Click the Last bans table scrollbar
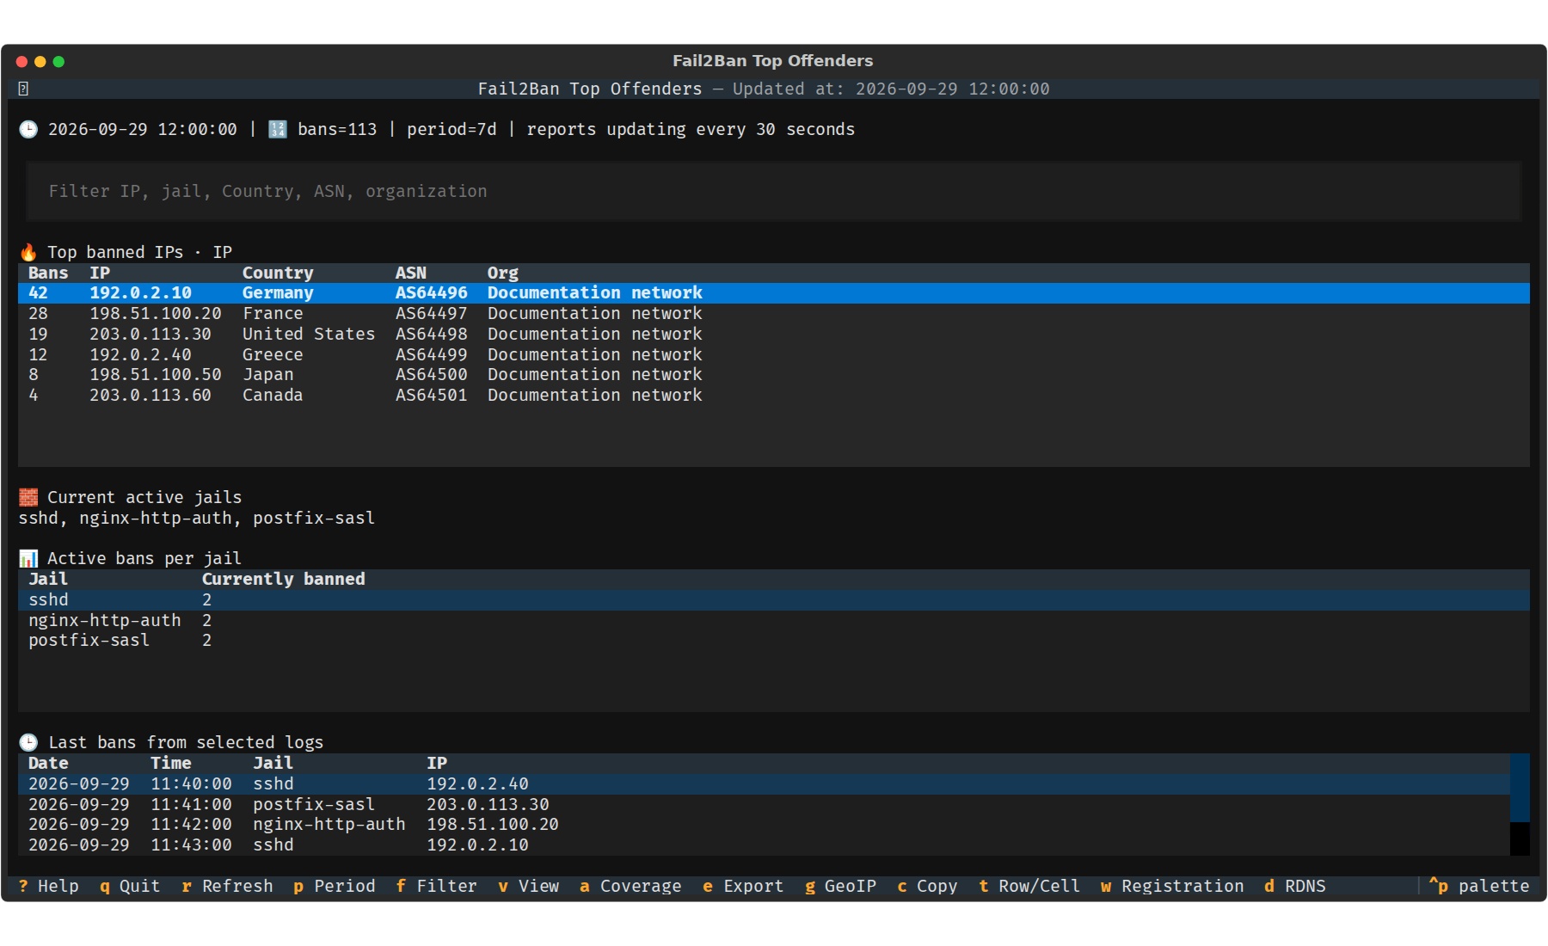The image size is (1548, 946). (x=1520, y=804)
